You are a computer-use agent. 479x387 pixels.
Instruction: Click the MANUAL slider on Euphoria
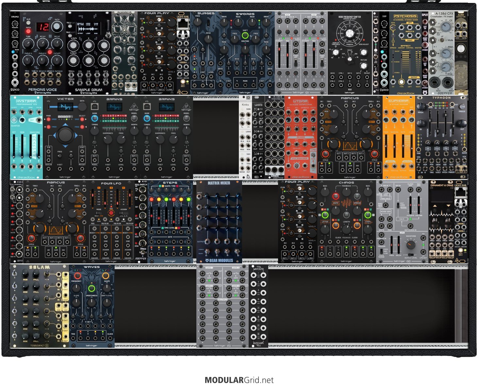click(x=395, y=147)
